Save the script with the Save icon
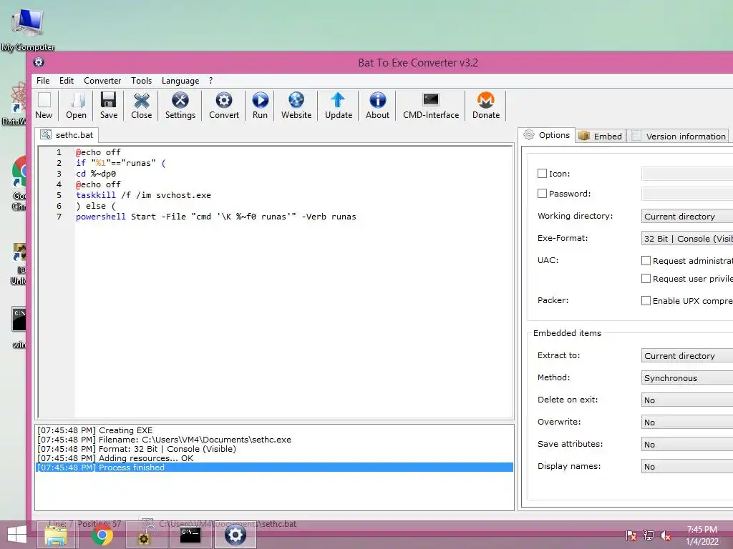The width and height of the screenshot is (733, 549). 109,106
